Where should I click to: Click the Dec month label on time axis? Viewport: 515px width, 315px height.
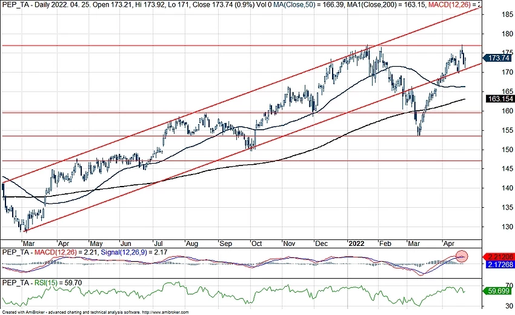(321, 244)
